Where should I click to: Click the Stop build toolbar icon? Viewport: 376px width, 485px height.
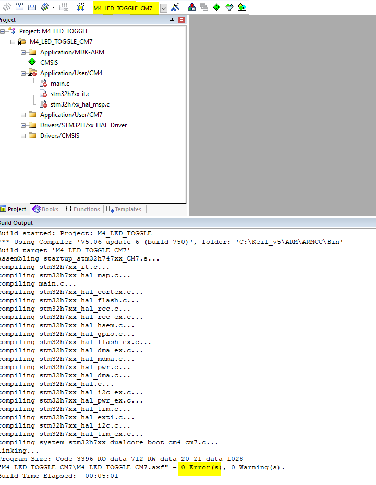[64, 7]
